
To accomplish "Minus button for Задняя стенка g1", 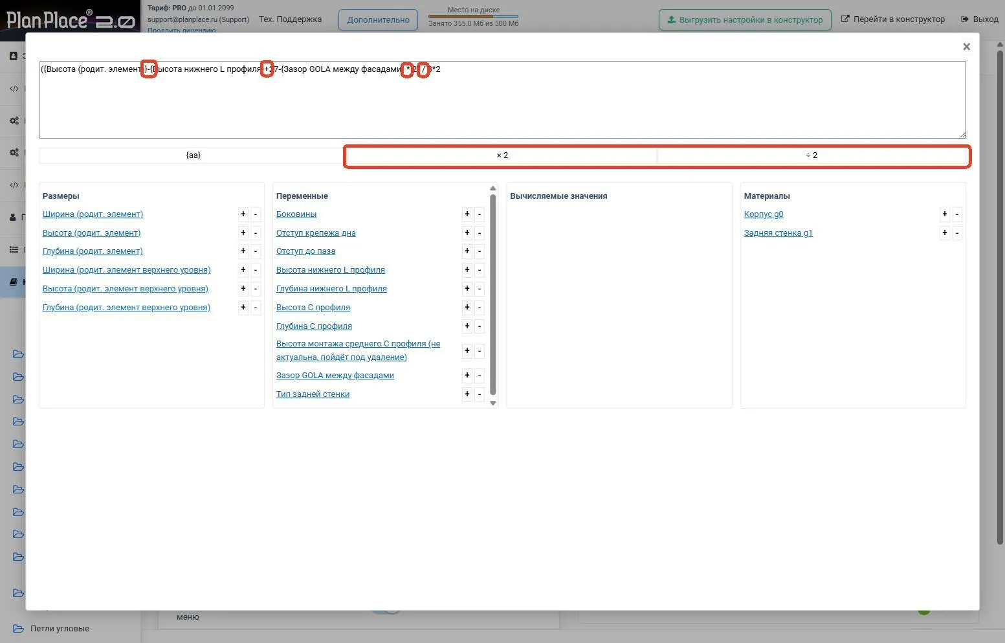I will [x=957, y=233].
